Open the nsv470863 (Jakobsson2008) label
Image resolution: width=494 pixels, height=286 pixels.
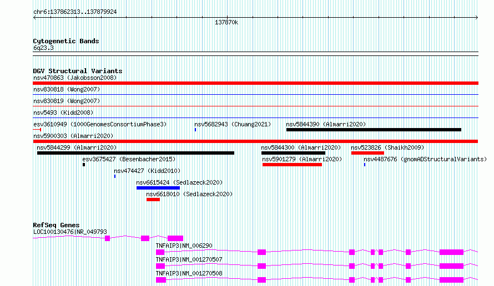(75, 78)
